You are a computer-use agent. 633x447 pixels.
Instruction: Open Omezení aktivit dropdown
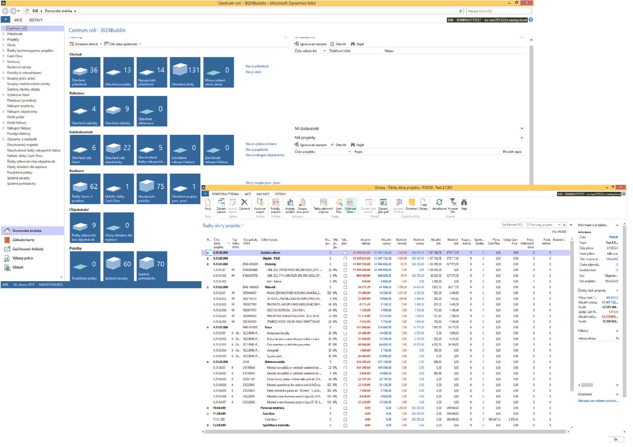coord(85,44)
